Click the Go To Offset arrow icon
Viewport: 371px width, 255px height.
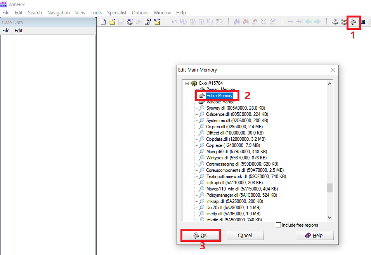coord(291,22)
